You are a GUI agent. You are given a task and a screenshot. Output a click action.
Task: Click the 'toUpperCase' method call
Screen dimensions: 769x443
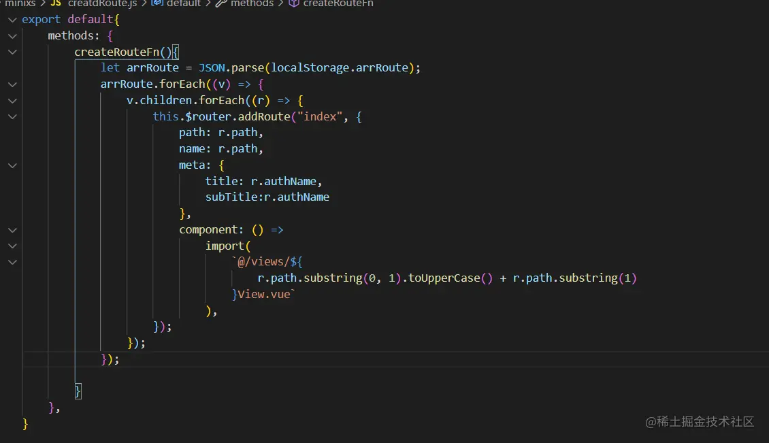(444, 278)
